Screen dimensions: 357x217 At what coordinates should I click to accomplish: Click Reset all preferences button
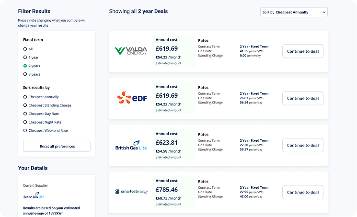[57, 147]
